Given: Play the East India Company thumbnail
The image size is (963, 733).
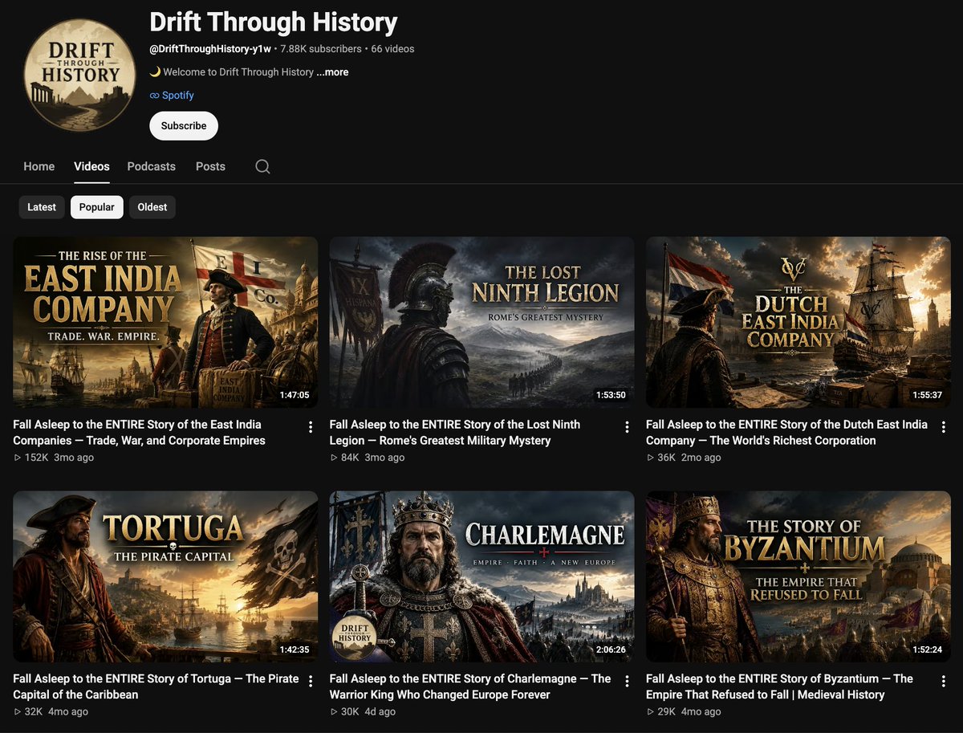Looking at the screenshot, I should click(165, 322).
